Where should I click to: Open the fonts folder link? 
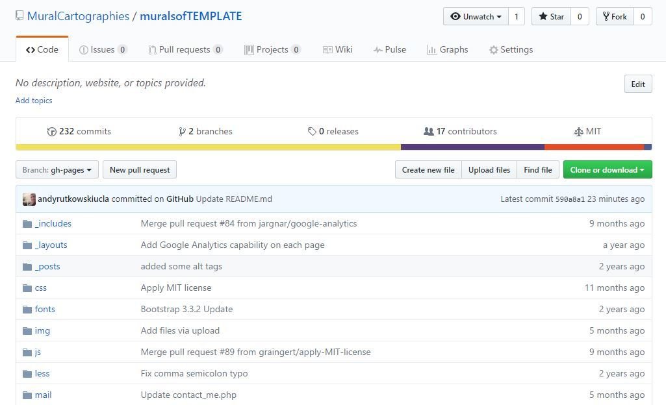click(45, 310)
